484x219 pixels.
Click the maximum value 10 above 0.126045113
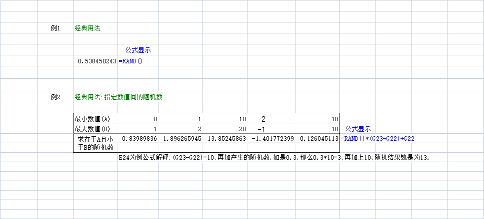[317, 128]
